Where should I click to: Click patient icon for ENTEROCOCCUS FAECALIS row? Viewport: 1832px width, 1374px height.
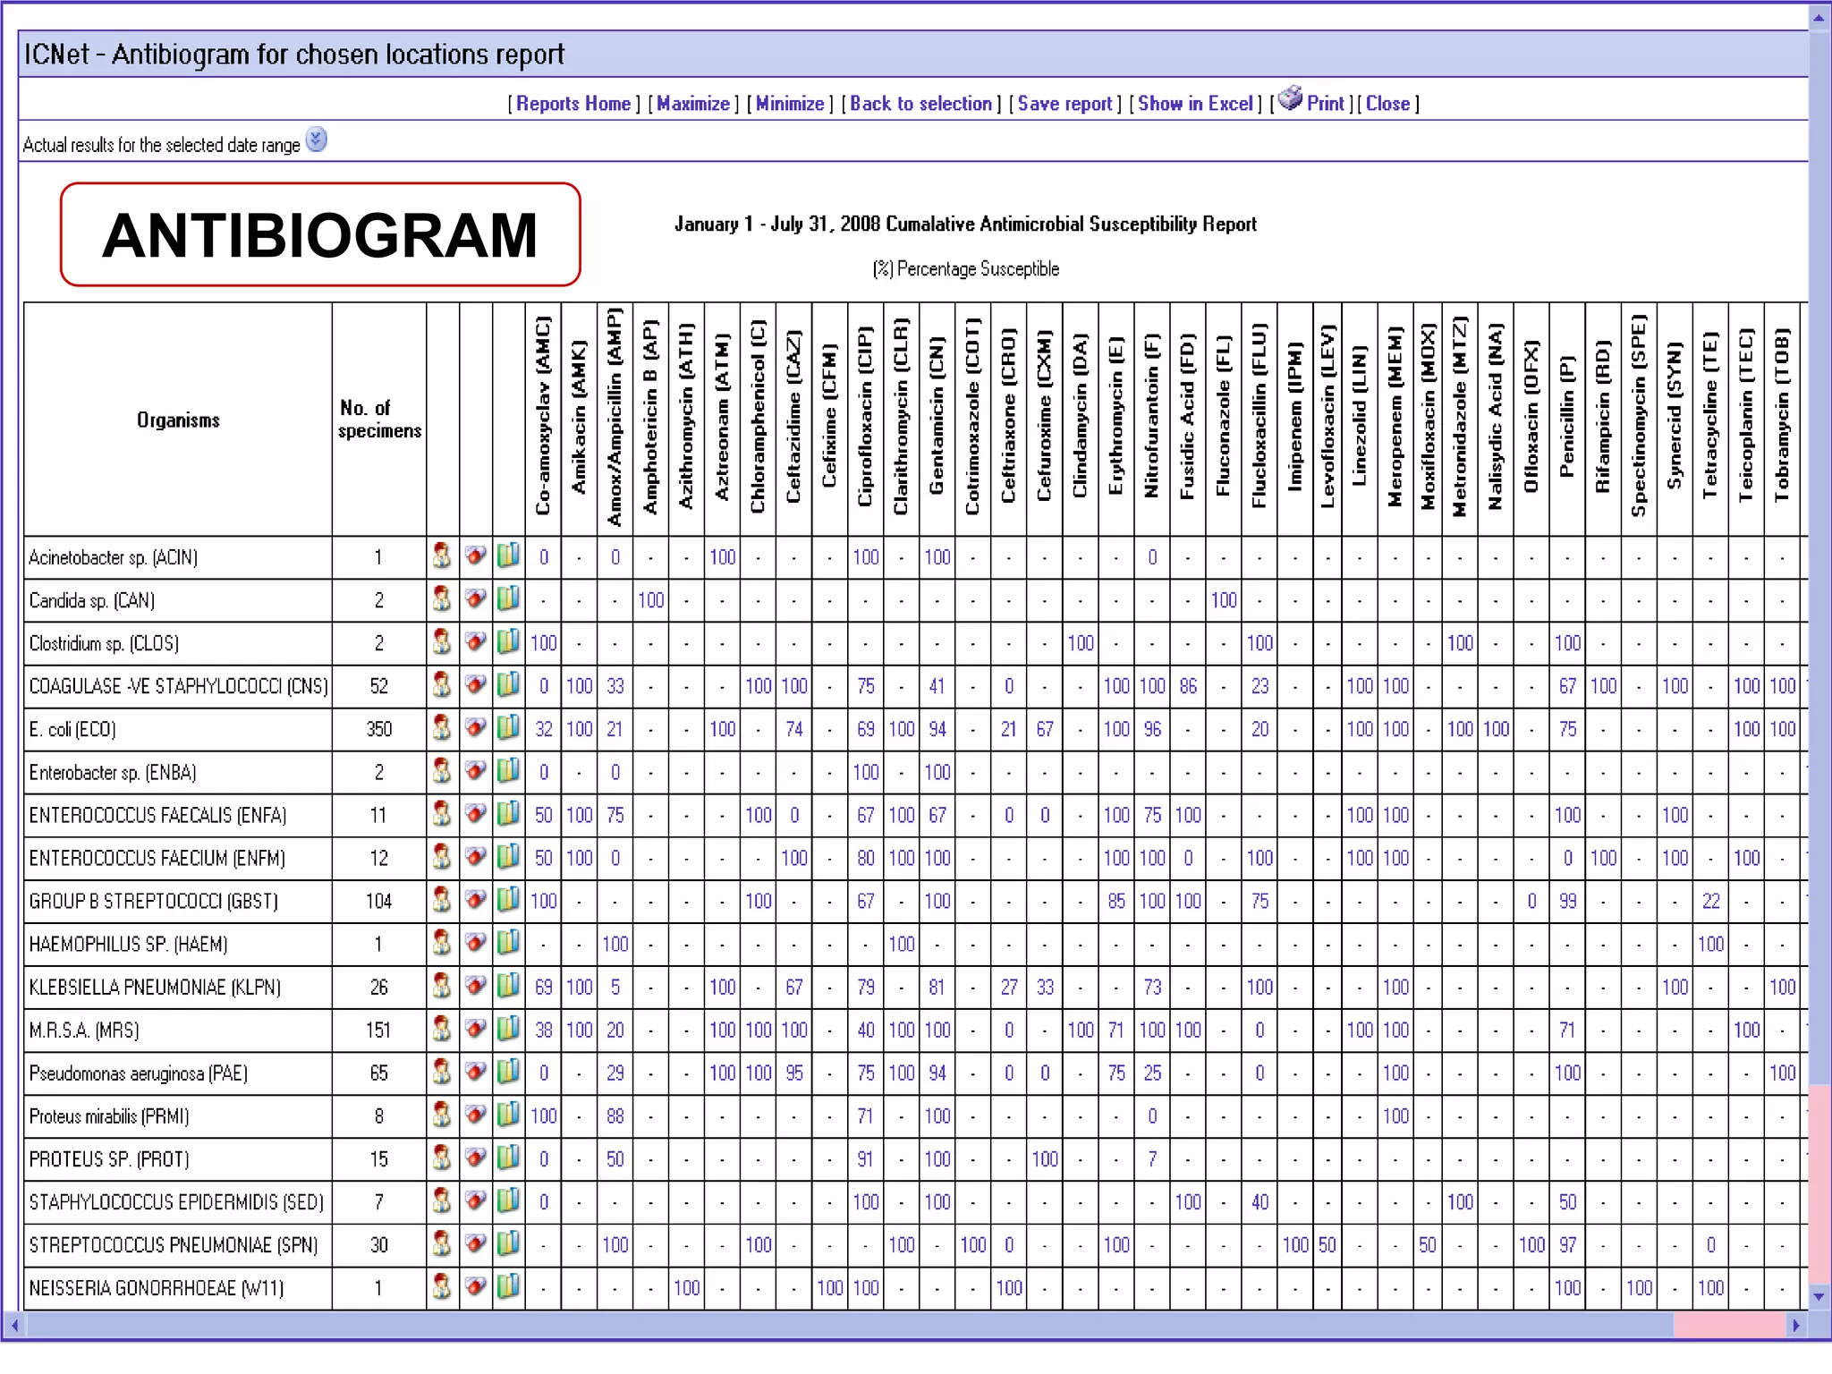[x=442, y=814]
